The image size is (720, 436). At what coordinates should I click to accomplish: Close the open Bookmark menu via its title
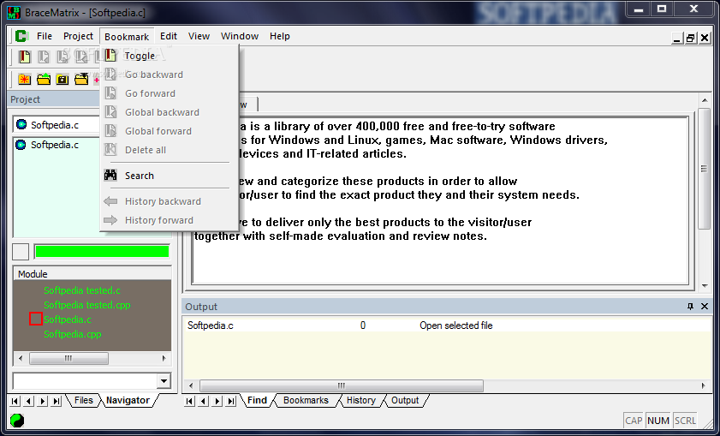pyautogui.click(x=127, y=36)
